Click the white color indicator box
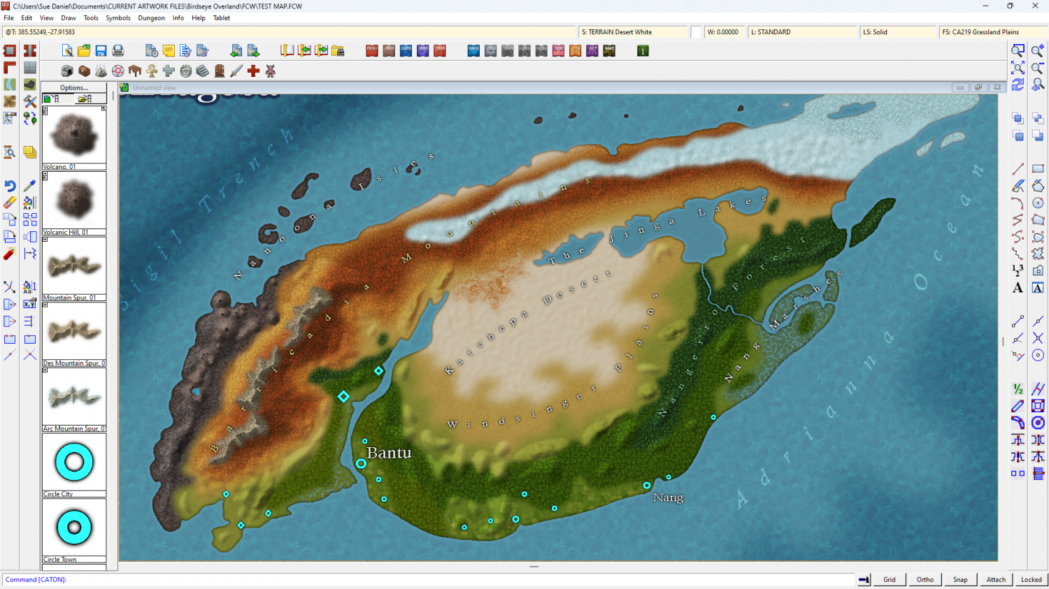 (x=696, y=32)
